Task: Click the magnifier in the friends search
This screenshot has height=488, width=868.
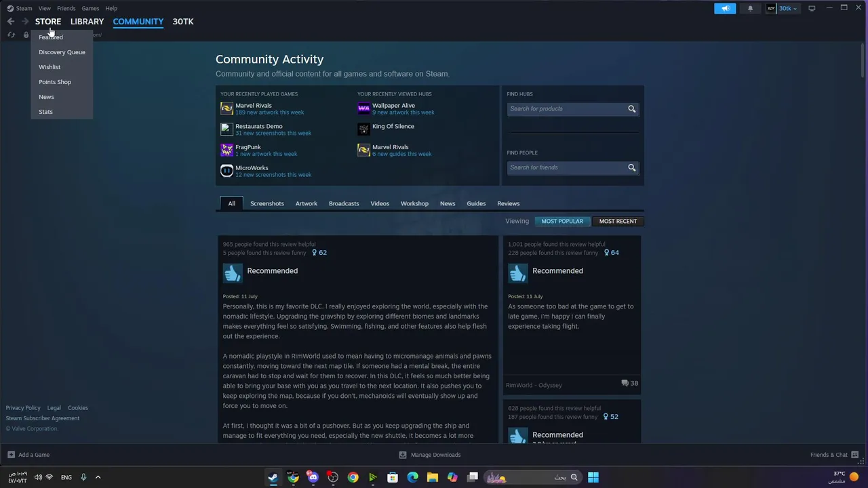Action: [632, 167]
